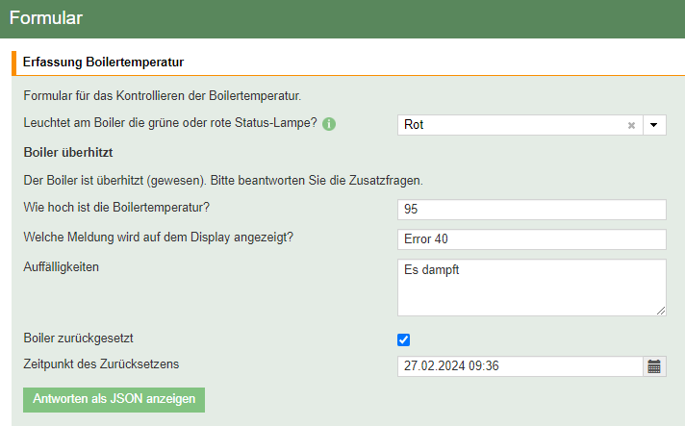
Task: Toggle the 'Boiler zurückgesetzt' checkbox
Action: click(404, 339)
